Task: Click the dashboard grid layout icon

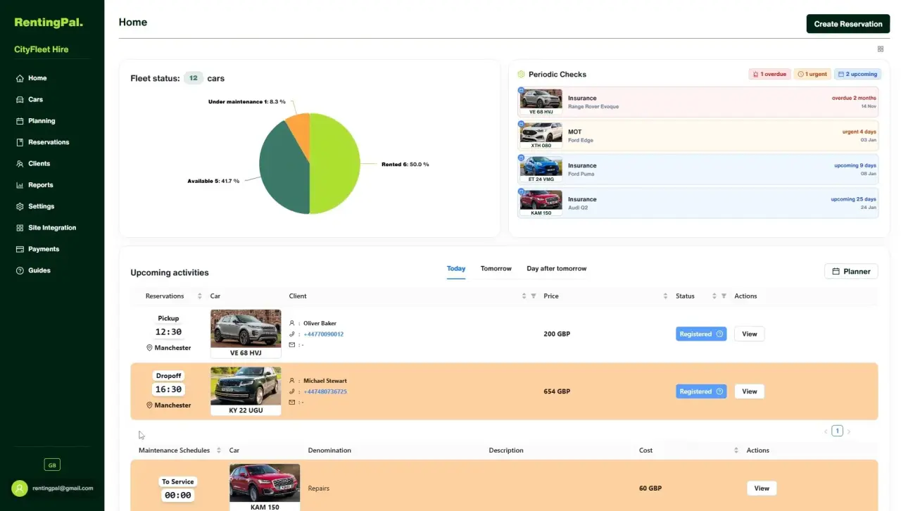Action: pyautogui.click(x=881, y=49)
